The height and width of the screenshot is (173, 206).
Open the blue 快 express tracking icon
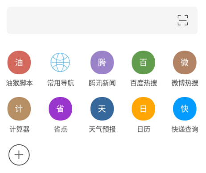pos(185,109)
